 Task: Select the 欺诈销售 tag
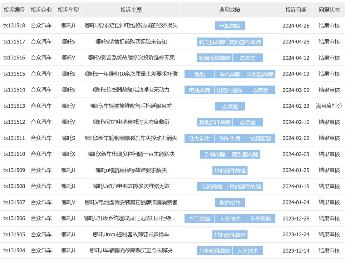(x=230, y=202)
